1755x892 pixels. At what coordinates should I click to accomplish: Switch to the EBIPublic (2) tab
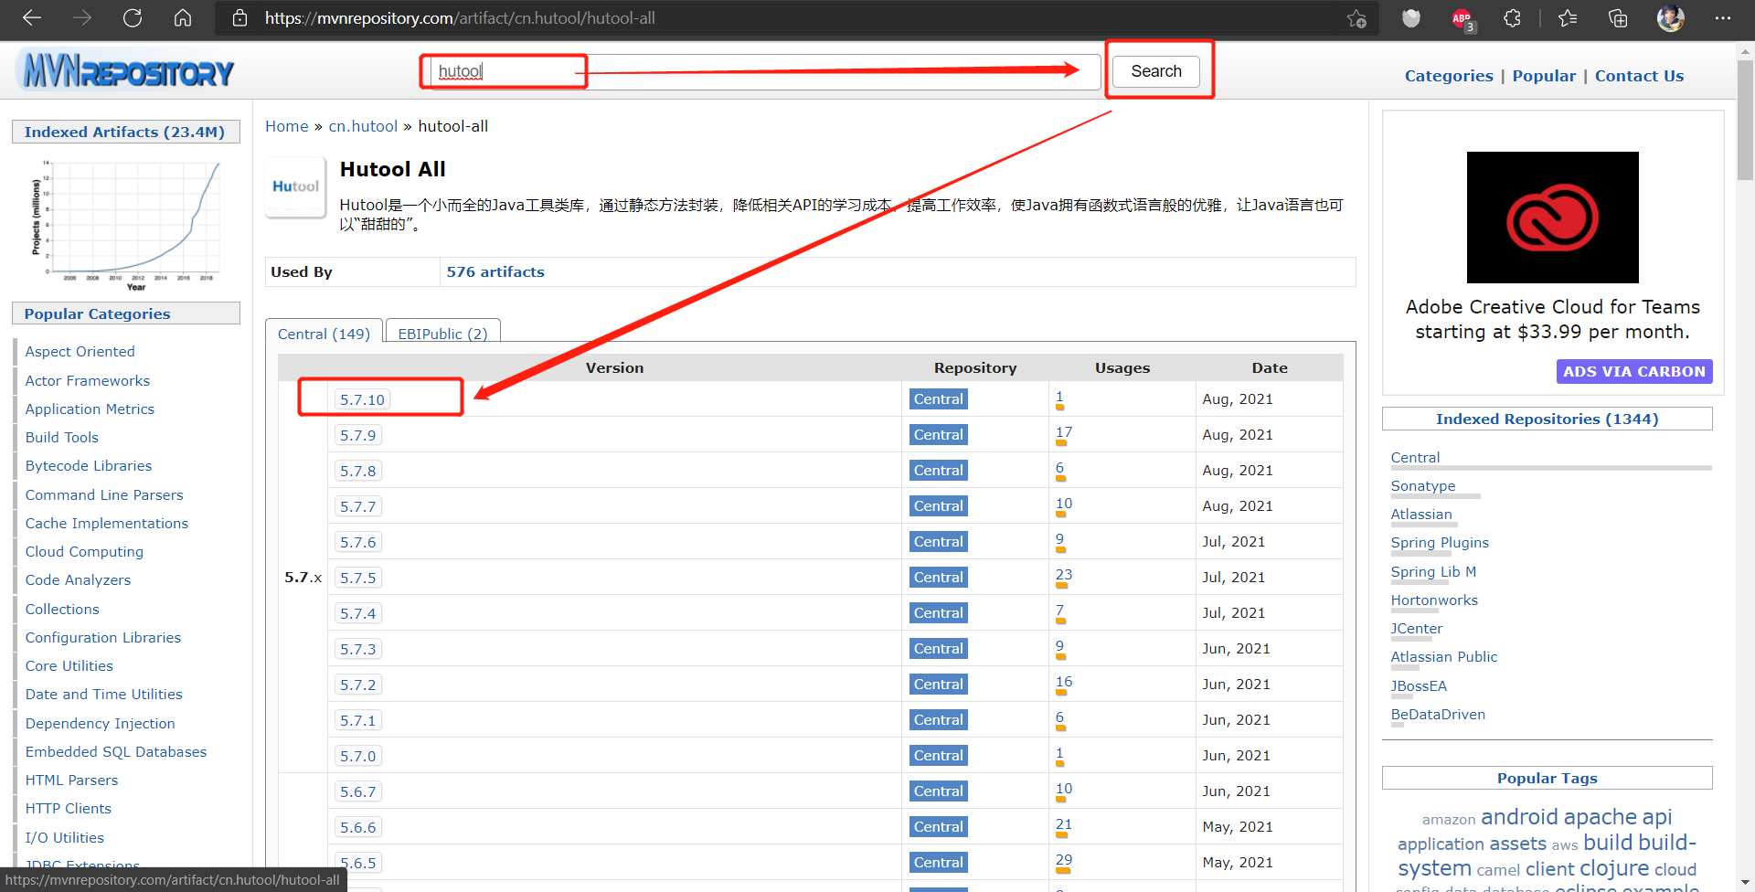[442, 334]
